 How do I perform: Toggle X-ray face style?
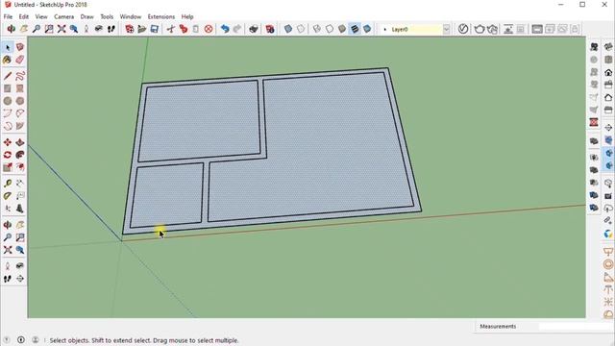pyautogui.click(x=288, y=29)
